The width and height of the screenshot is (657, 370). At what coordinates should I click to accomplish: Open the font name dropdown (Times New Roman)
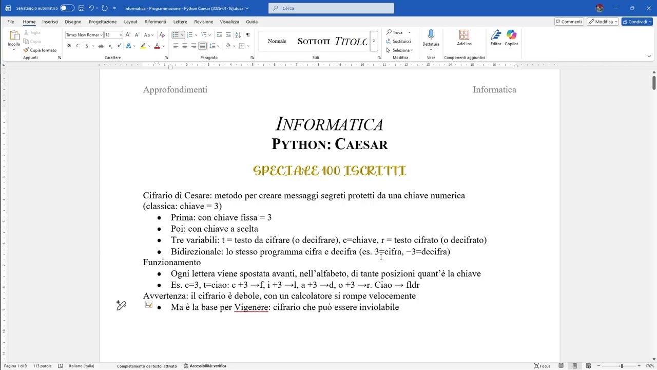pyautogui.click(x=101, y=35)
